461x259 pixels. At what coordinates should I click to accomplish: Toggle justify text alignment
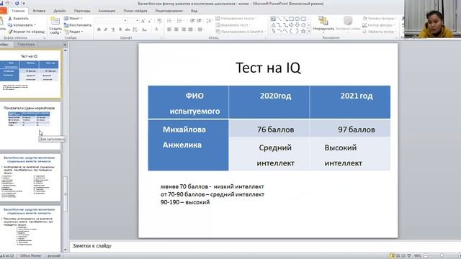click(x=190, y=29)
